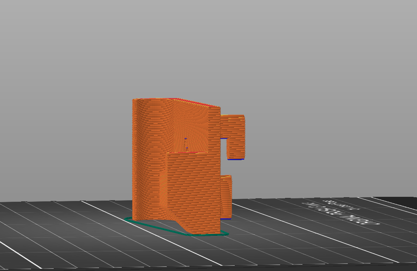Click the small blue dots in the recess

[186, 143]
